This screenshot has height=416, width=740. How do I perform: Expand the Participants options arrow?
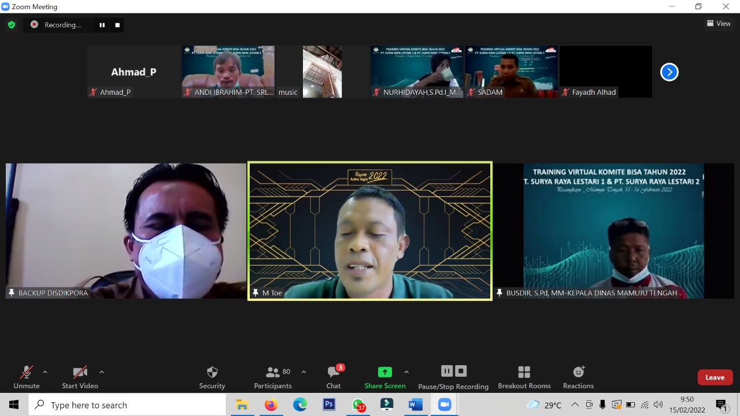click(x=304, y=372)
